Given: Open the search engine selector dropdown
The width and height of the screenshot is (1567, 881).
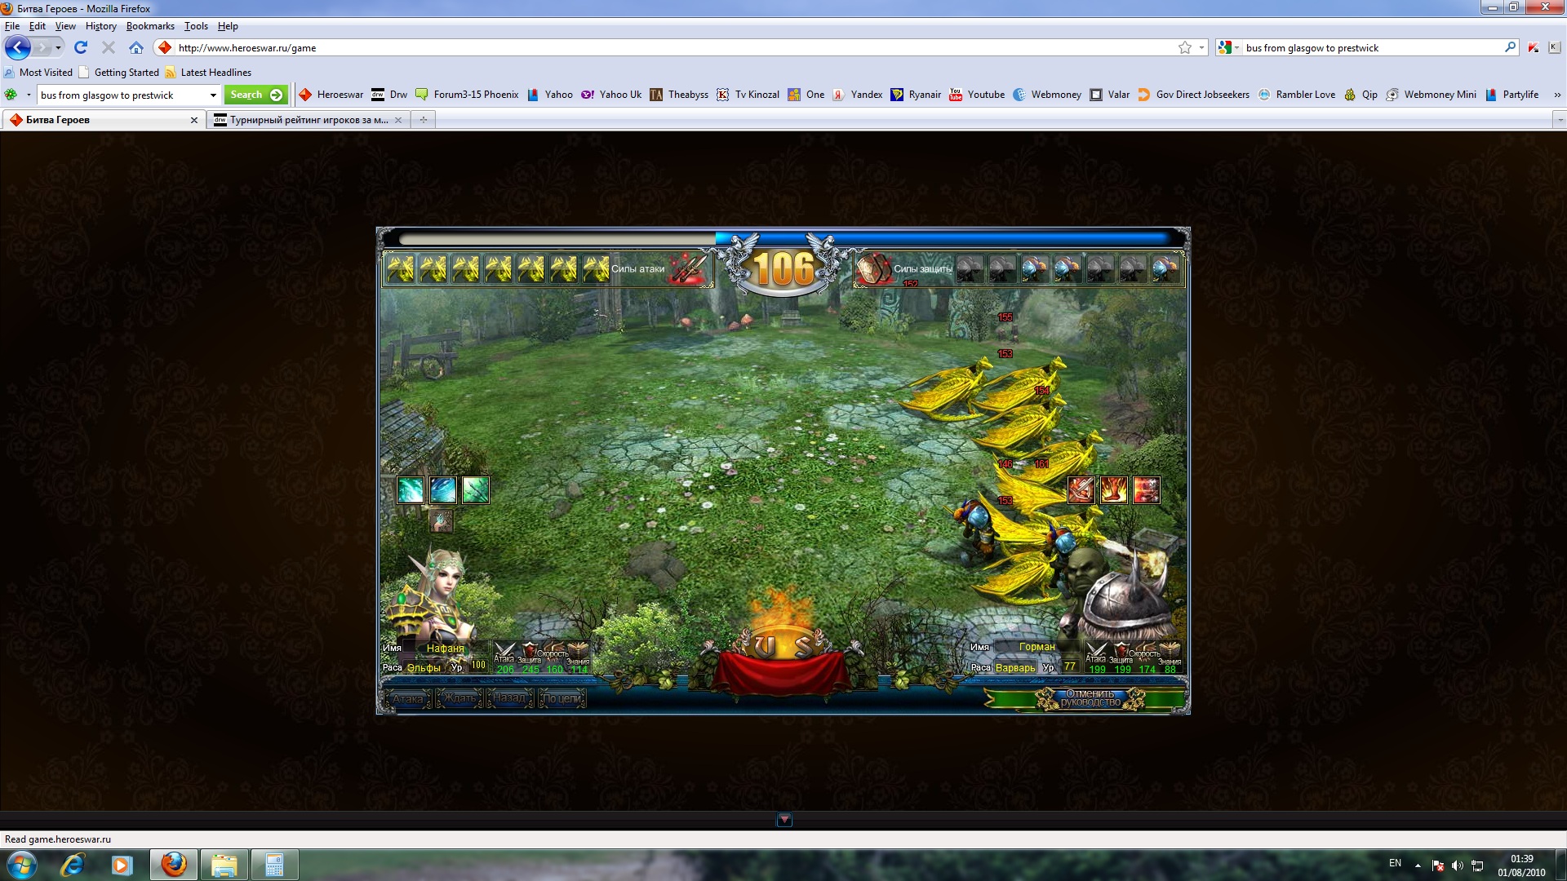Looking at the screenshot, I should 1229,48.
